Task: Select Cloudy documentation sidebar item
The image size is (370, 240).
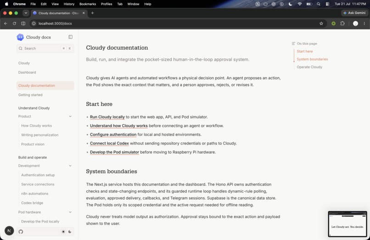Action: pyautogui.click(x=45, y=85)
